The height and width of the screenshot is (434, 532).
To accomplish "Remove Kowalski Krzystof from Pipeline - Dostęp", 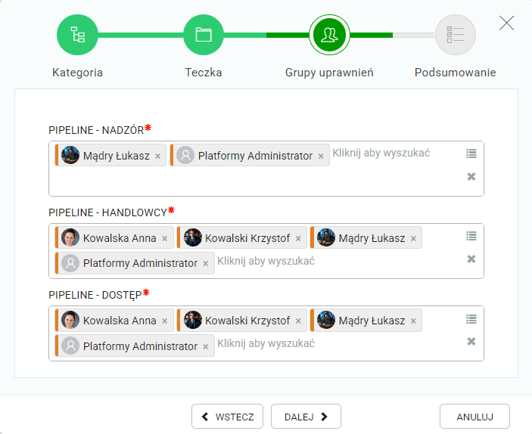I will [x=298, y=321].
